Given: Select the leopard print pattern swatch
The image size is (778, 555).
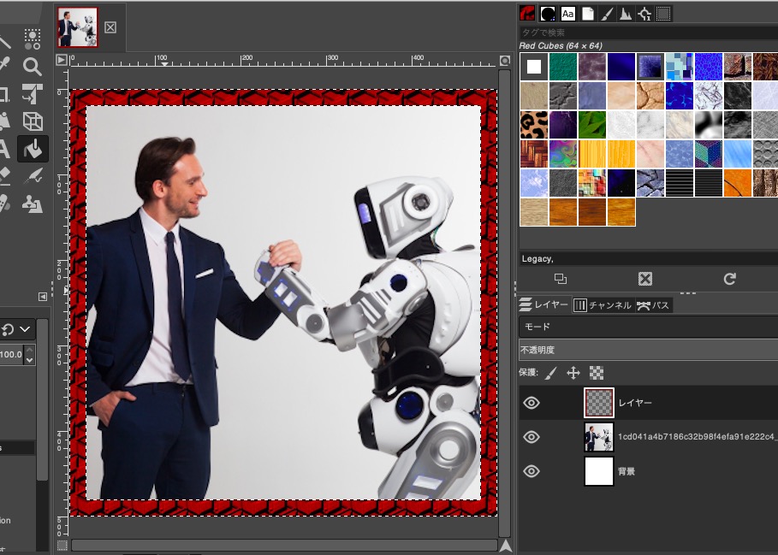Looking at the screenshot, I should click(x=533, y=125).
